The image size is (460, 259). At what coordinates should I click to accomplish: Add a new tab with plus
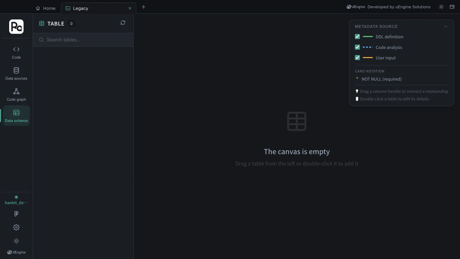point(143,7)
